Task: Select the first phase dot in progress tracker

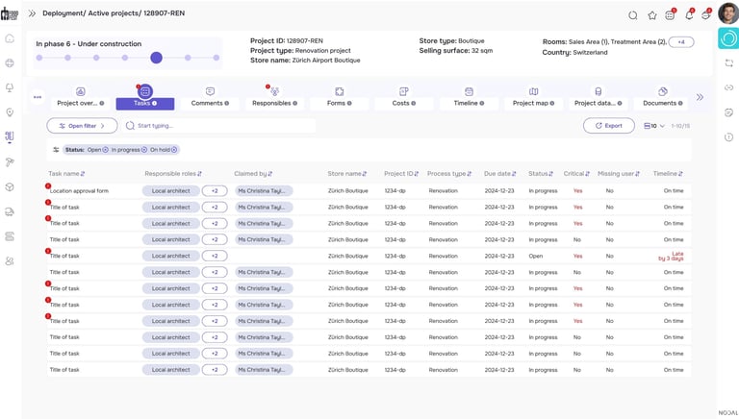Action: point(39,58)
